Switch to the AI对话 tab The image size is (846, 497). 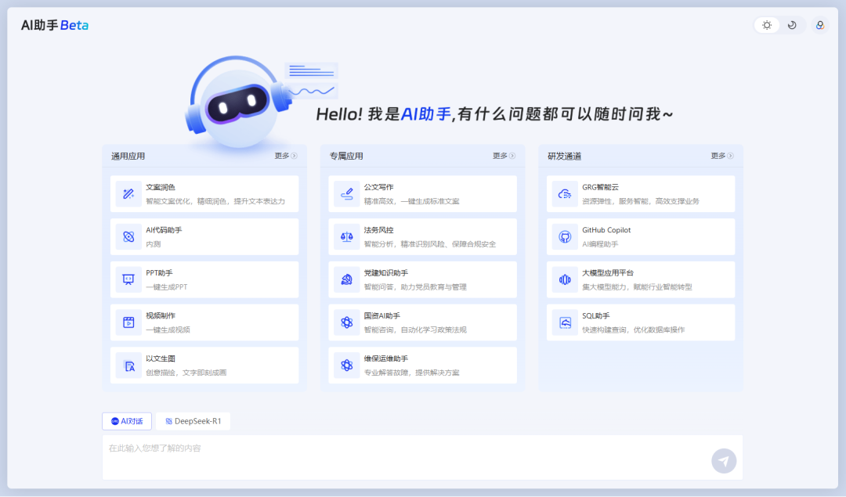point(126,420)
